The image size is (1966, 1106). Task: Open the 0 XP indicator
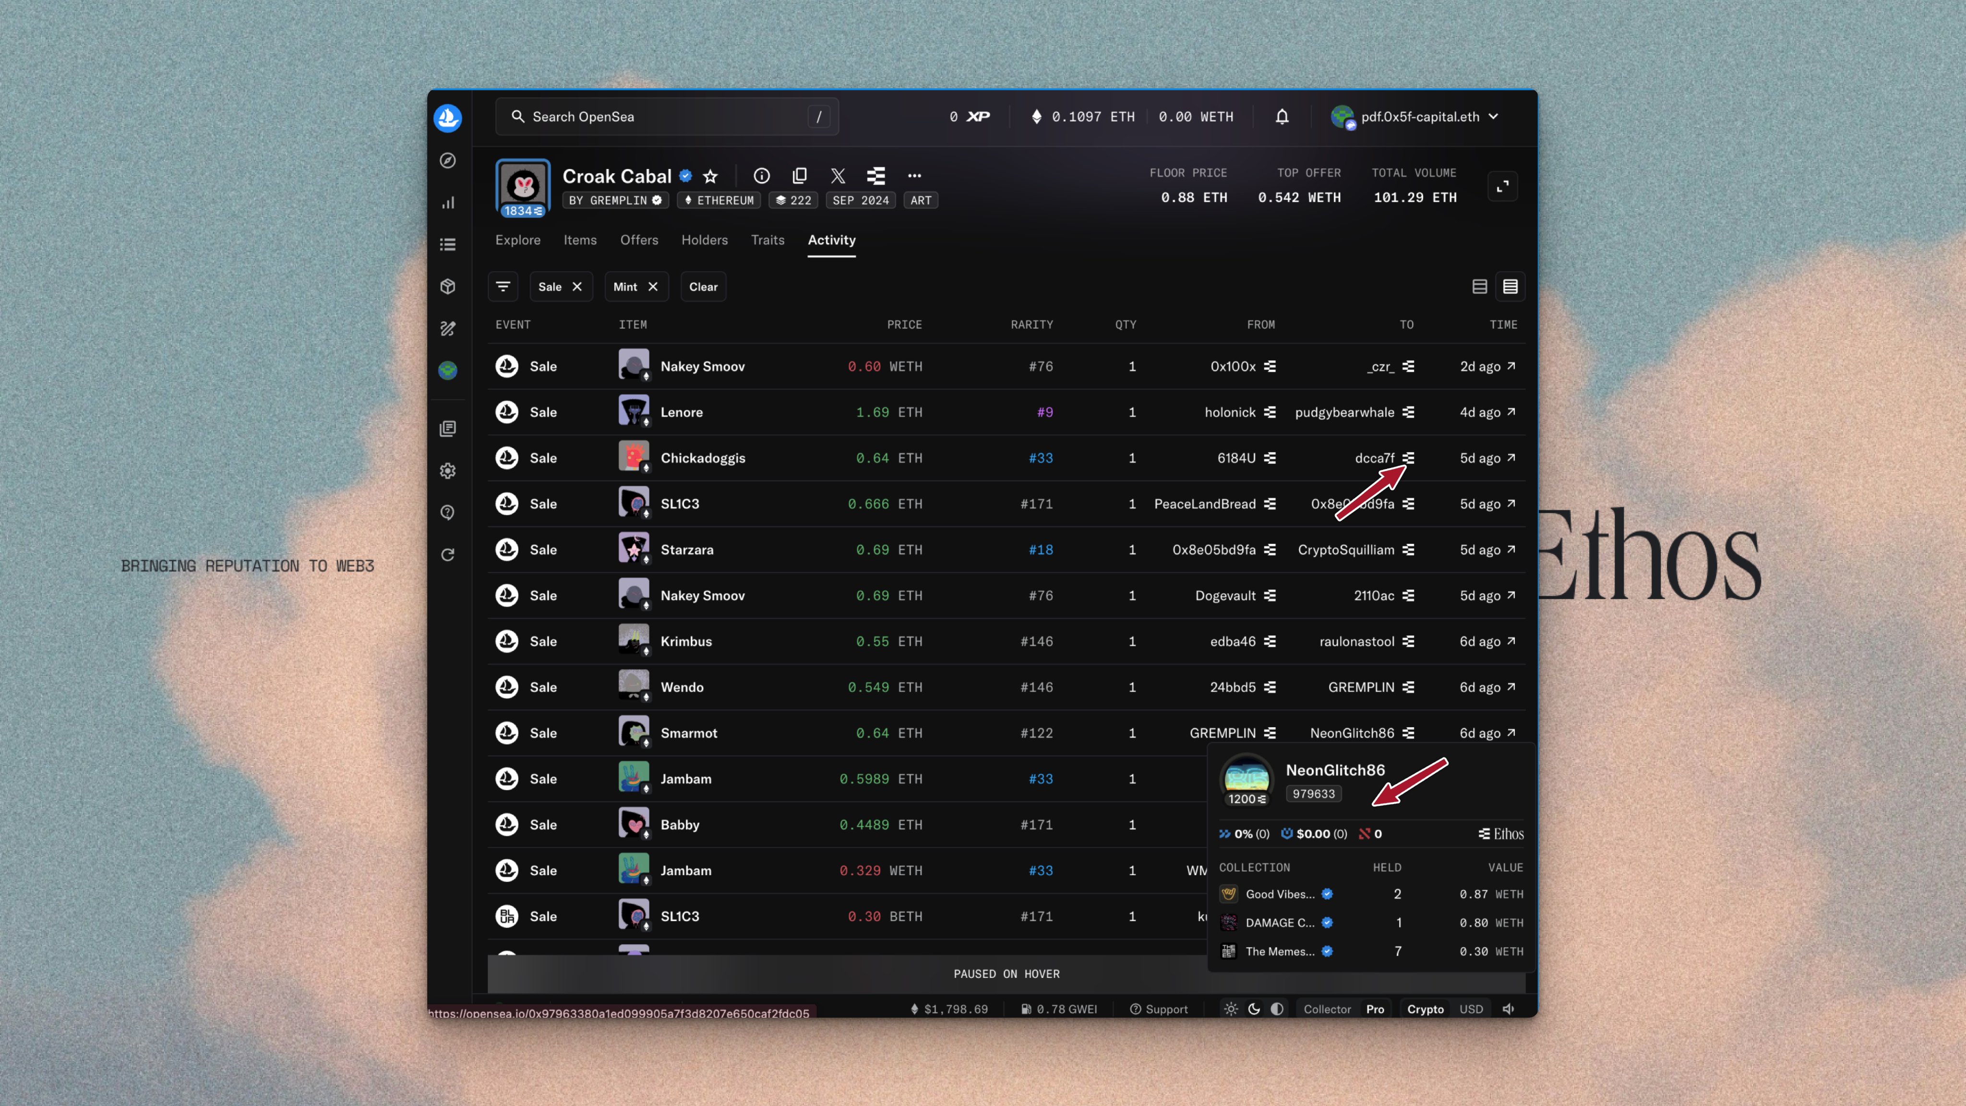point(969,117)
